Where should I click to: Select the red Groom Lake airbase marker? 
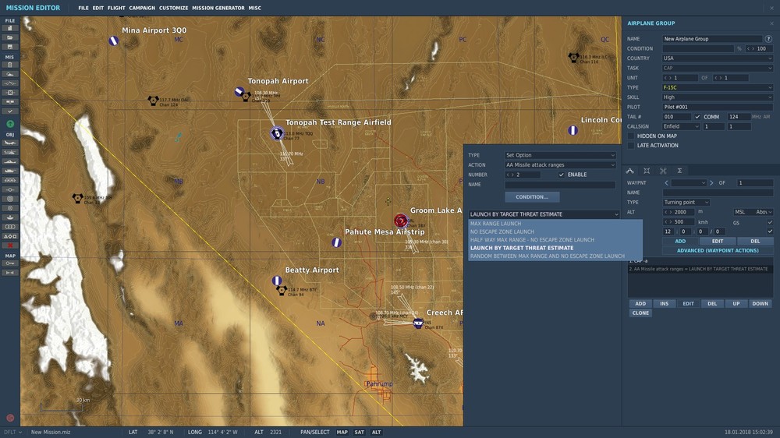point(400,221)
